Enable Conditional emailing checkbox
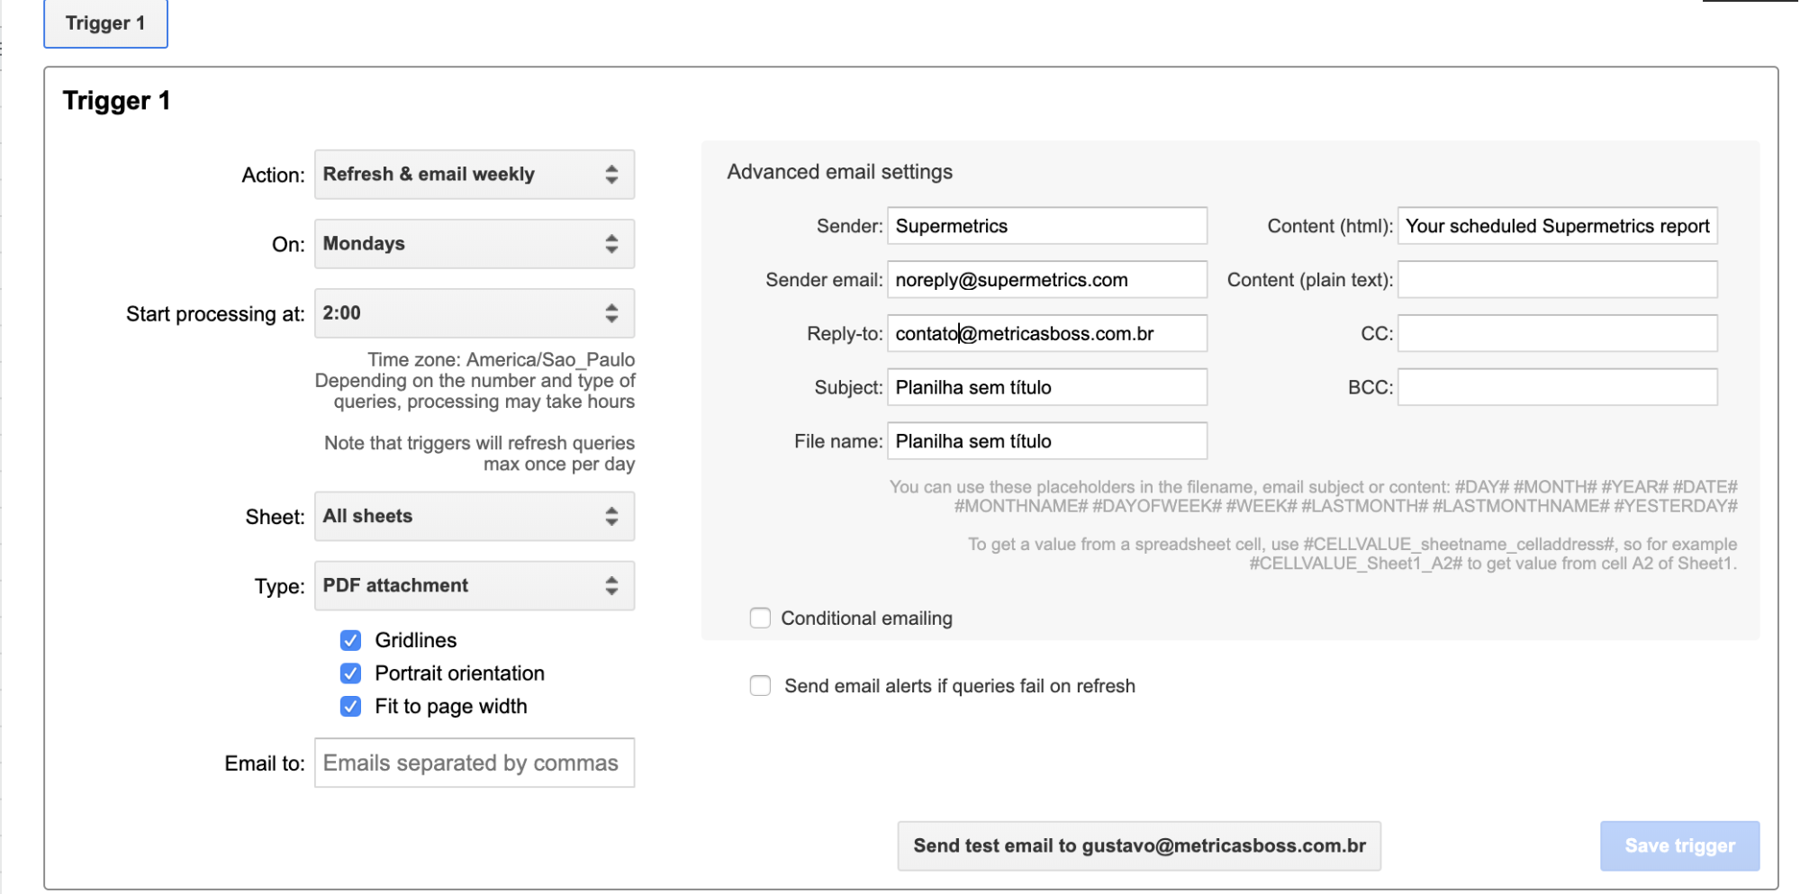Viewport: 1800px width, 894px height. [761, 619]
